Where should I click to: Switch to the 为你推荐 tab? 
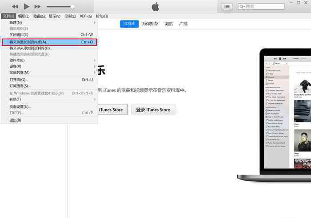(150, 24)
